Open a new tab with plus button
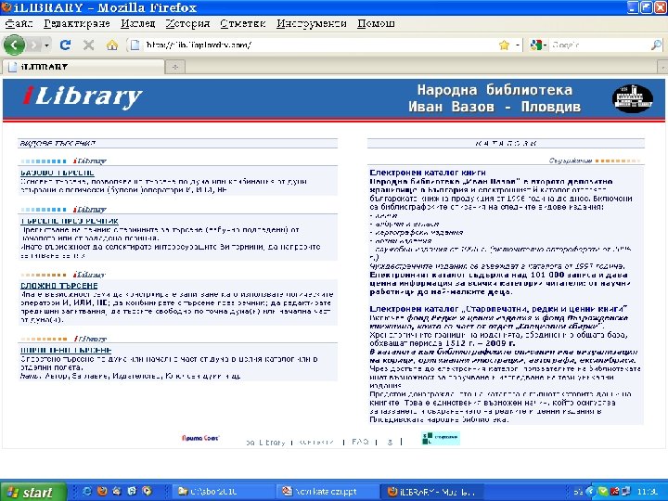This screenshot has width=668, height=501. tap(175, 67)
